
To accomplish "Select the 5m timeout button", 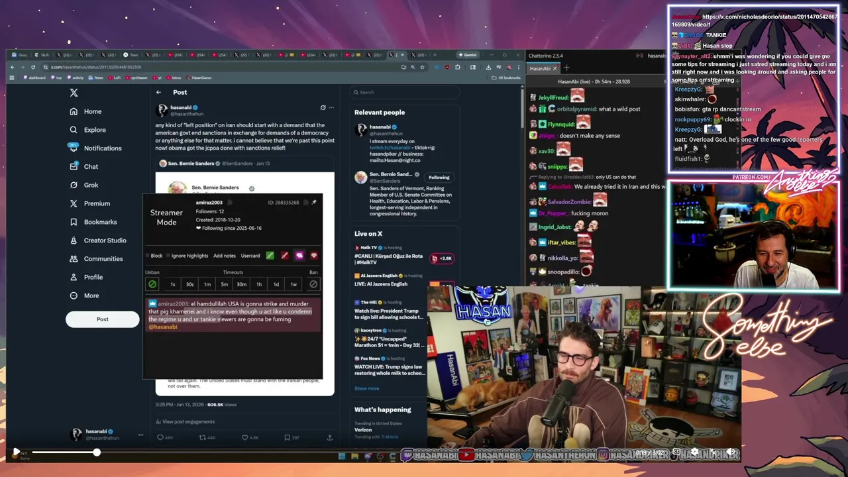I will tap(225, 284).
